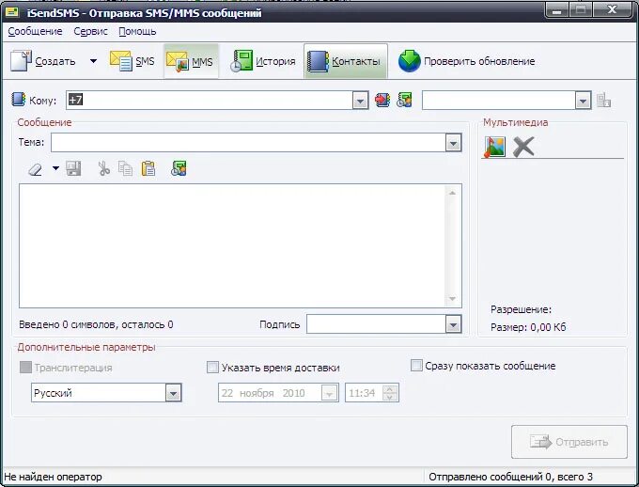The width and height of the screenshot is (639, 487).
Task: Click the grayed operator settings icon
Action: [603, 100]
